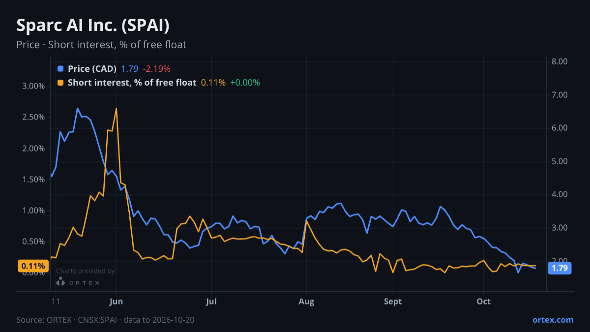This screenshot has width=590, height=332.
Task: Click the 1.50% left axis label
Action: 33,180
